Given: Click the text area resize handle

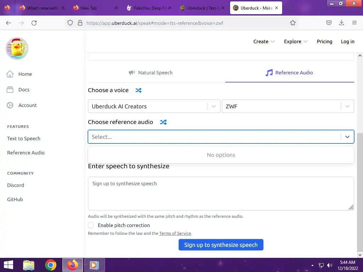Looking at the screenshot, I should [351, 207].
